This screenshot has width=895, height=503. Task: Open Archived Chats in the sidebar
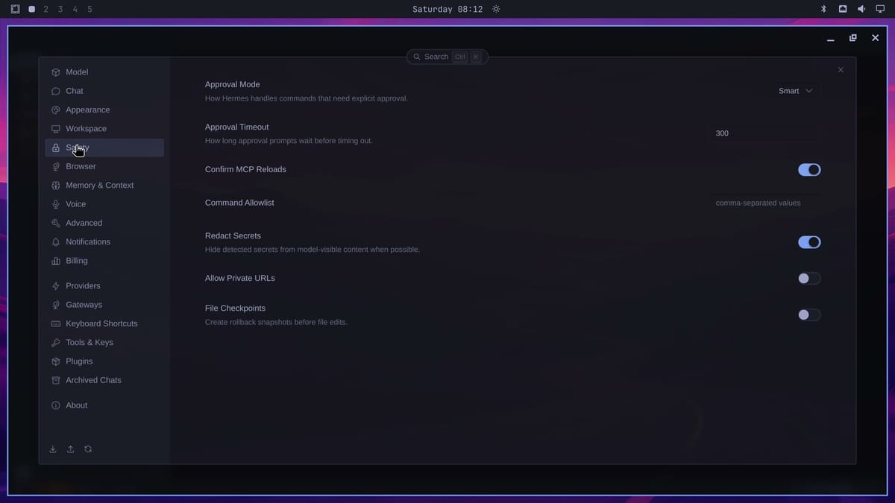104,380
